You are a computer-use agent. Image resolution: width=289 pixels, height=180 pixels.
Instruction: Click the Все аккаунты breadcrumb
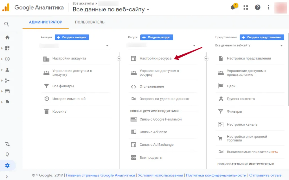click(x=83, y=3)
